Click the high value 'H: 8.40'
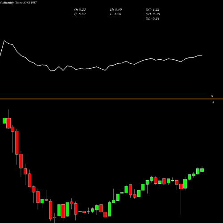 point(116,10)
